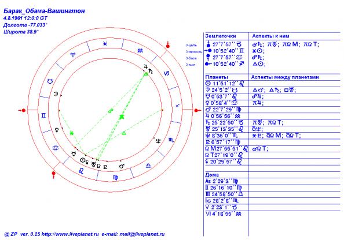Image resolution: width=344 pixels, height=240 pixels.
Task: Click the green trine triangle aspect marker
Action: click(124, 133)
